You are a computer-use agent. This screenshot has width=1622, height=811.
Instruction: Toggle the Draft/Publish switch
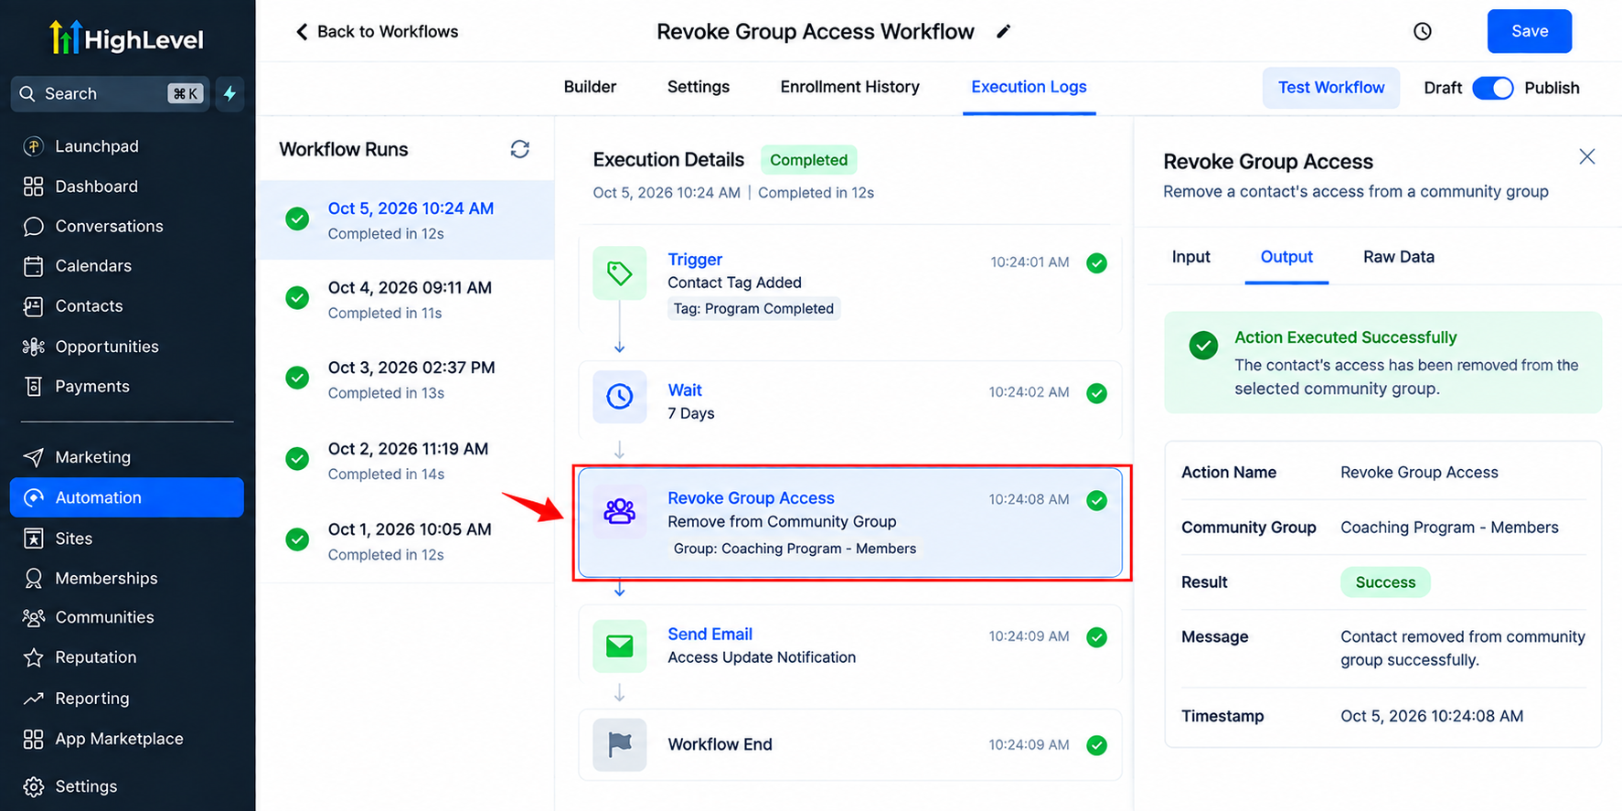click(x=1492, y=88)
